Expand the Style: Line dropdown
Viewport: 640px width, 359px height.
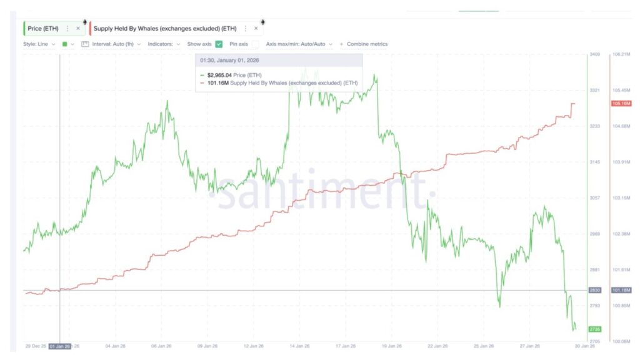click(39, 44)
